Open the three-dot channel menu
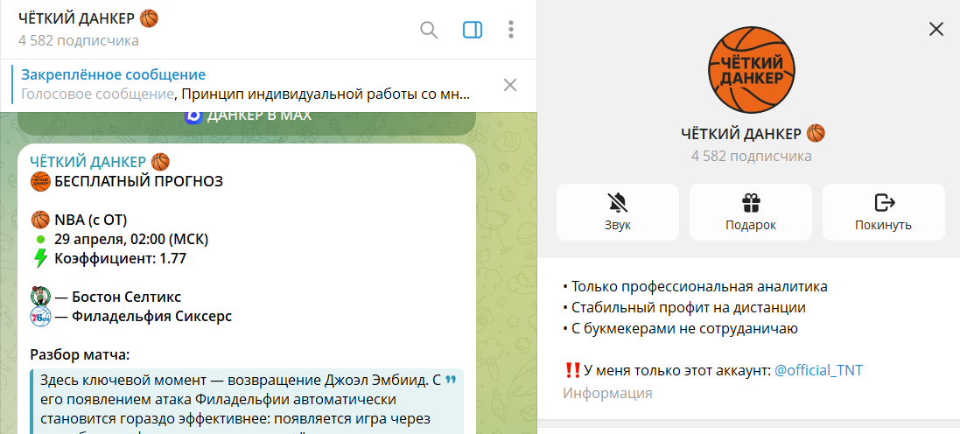The width and height of the screenshot is (960, 434). point(511,30)
